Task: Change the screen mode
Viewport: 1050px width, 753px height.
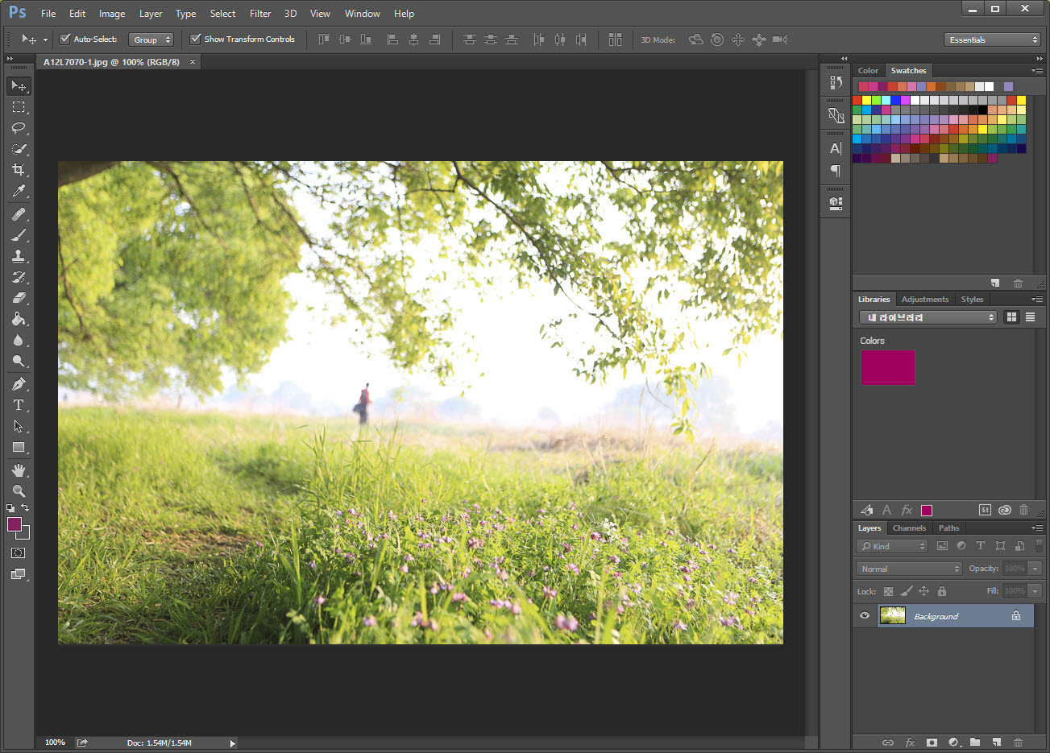Action: 19,574
